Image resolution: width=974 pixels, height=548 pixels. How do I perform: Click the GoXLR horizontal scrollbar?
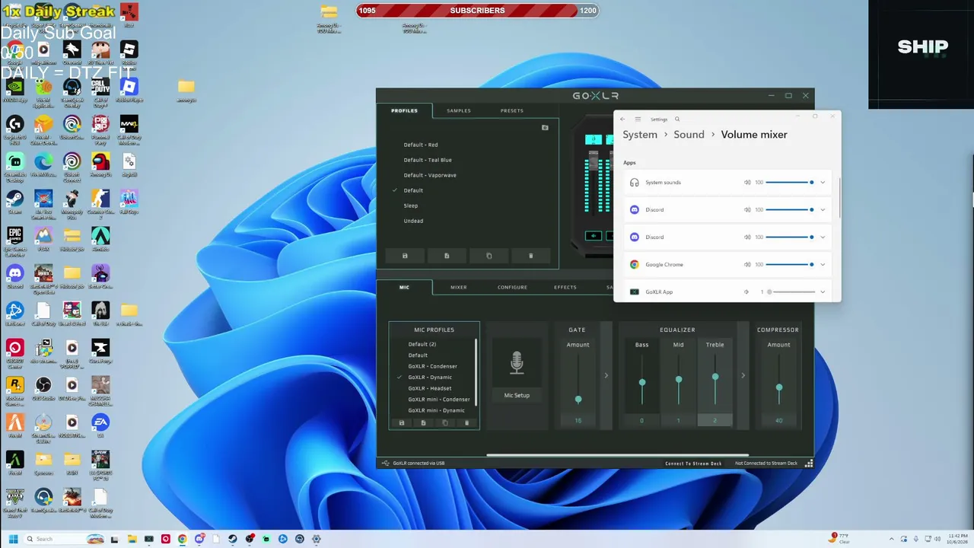(x=616, y=455)
